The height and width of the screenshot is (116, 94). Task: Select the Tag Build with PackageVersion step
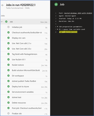25,54
